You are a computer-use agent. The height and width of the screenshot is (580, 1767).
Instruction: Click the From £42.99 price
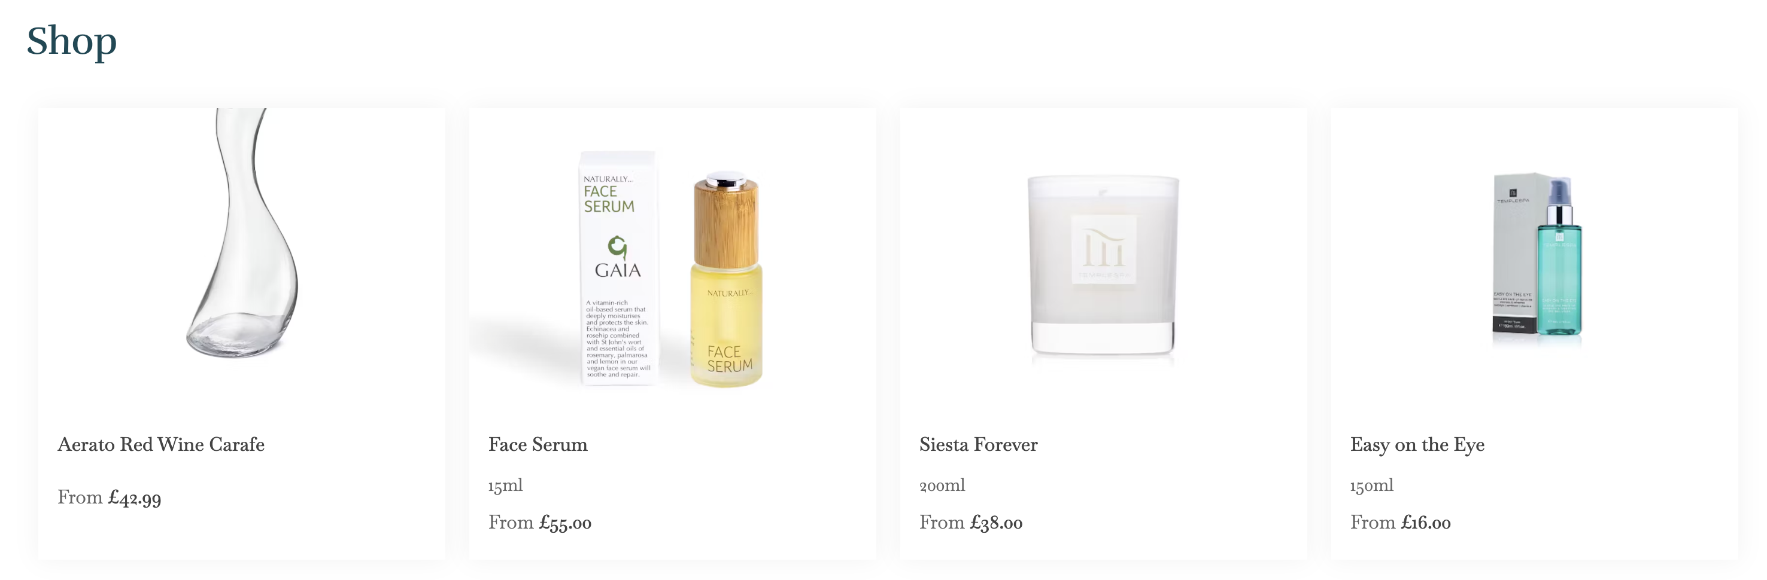(109, 497)
